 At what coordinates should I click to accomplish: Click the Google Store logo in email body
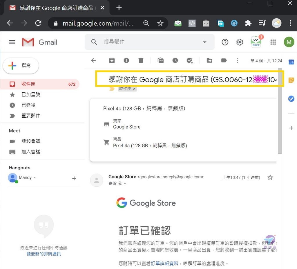[x=146, y=203]
